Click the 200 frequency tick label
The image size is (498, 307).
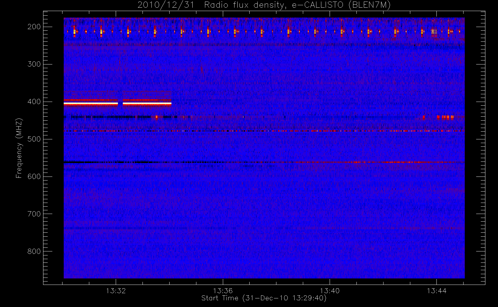(34, 27)
